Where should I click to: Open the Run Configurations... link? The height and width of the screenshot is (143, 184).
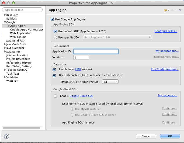pyautogui.click(x=165, y=69)
